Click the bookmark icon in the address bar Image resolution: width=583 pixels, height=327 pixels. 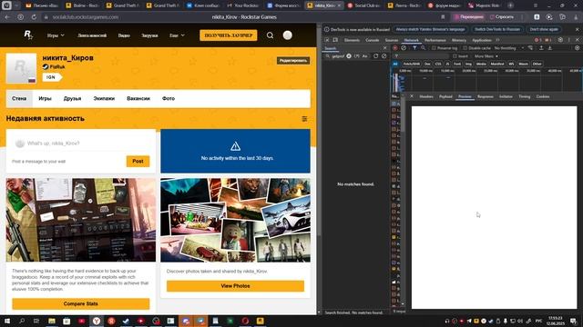(443, 17)
